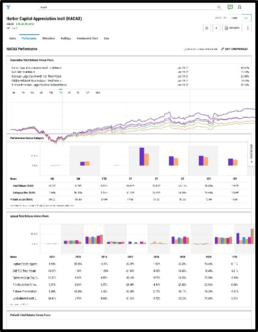Set cumulative chart range to 3M
This screenshot has width=258, height=332.
[x=32, y=93]
